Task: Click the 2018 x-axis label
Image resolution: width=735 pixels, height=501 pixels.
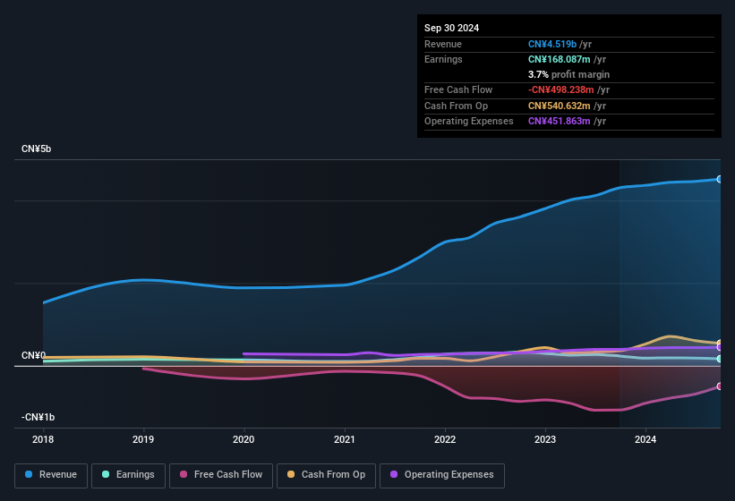Action: point(43,439)
